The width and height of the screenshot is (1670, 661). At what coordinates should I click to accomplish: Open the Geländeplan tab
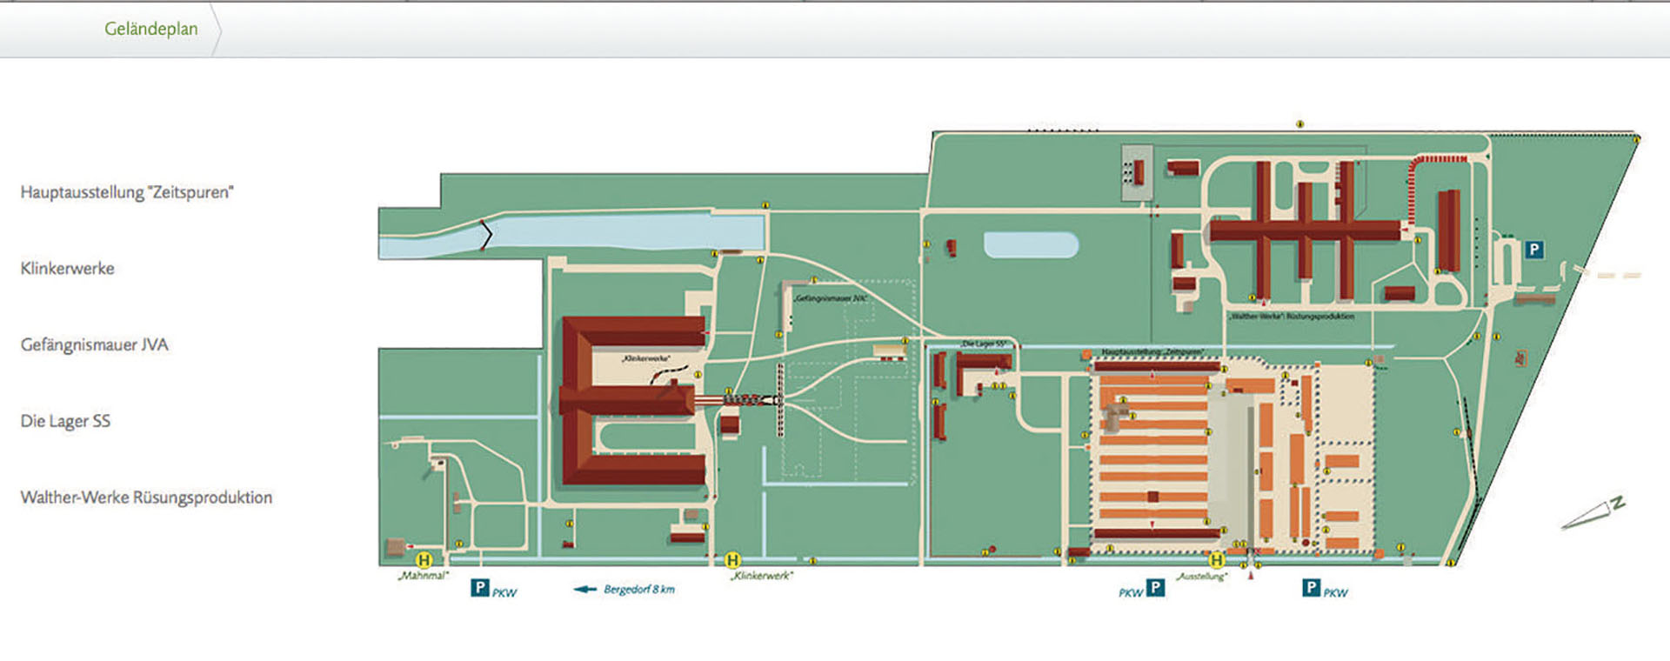pos(150,29)
